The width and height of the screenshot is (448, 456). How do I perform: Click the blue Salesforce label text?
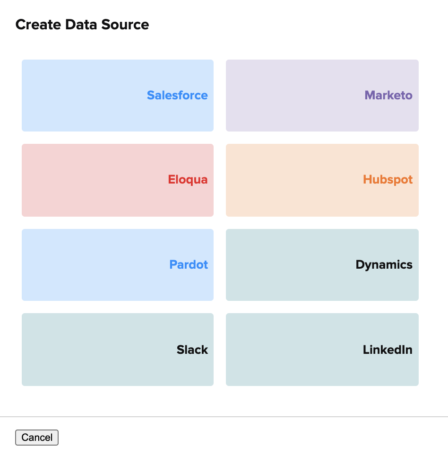coord(177,96)
